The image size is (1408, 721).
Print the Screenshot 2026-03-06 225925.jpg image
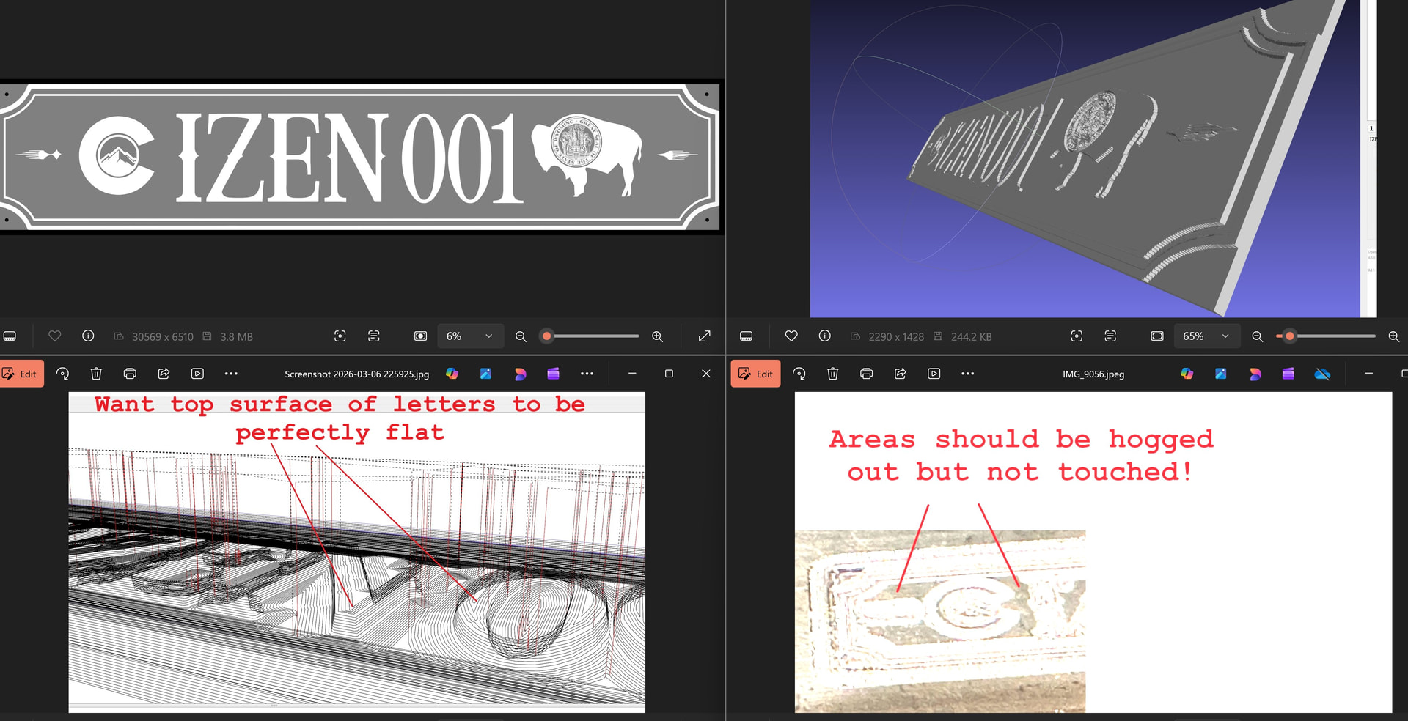pyautogui.click(x=130, y=374)
